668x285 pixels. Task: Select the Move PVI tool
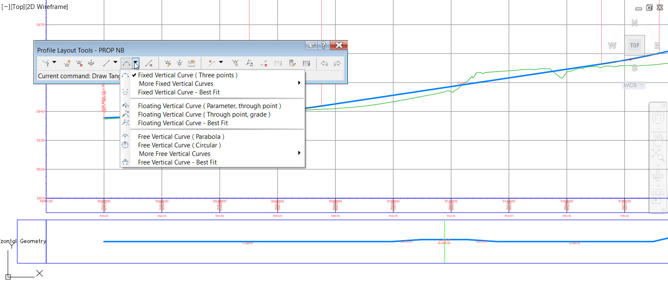point(91,62)
